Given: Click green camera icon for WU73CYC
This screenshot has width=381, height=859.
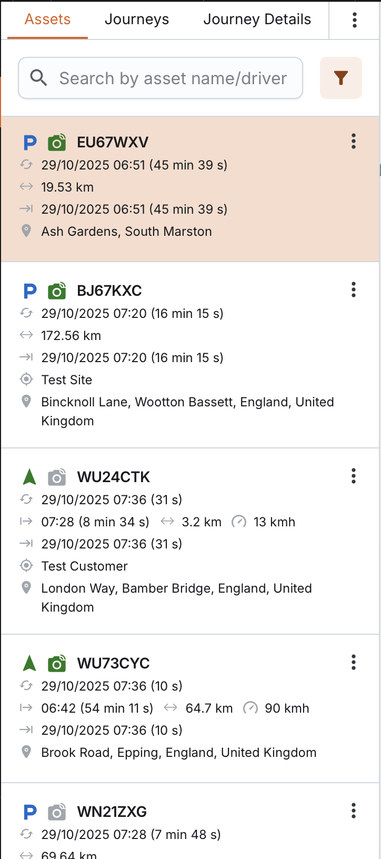Looking at the screenshot, I should tap(57, 663).
